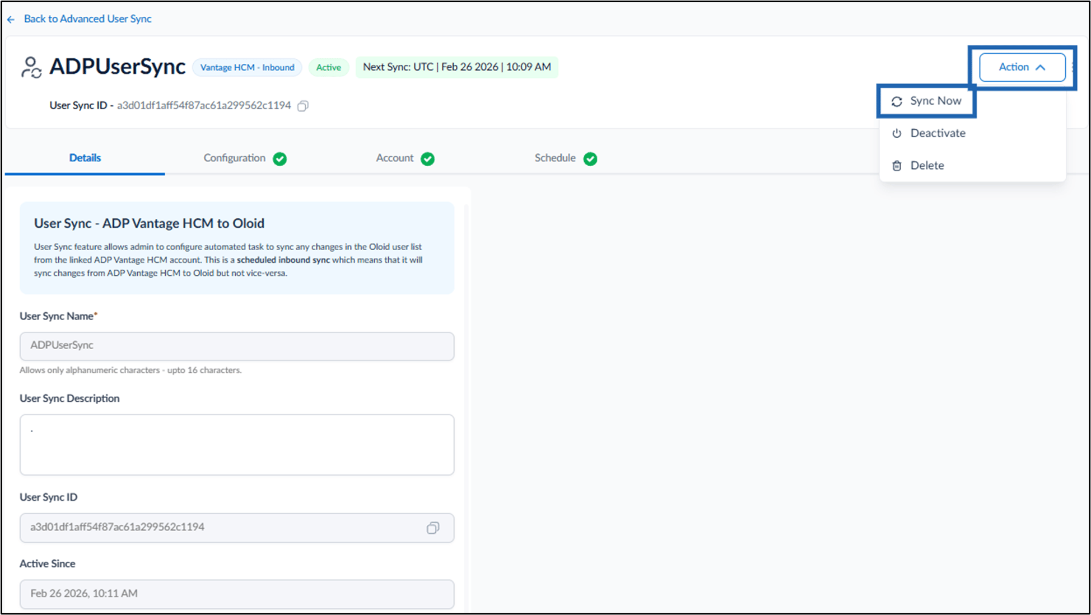Image resolution: width=1091 pixels, height=615 pixels.
Task: Click the green checkmark beside Schedule
Action: tap(590, 159)
